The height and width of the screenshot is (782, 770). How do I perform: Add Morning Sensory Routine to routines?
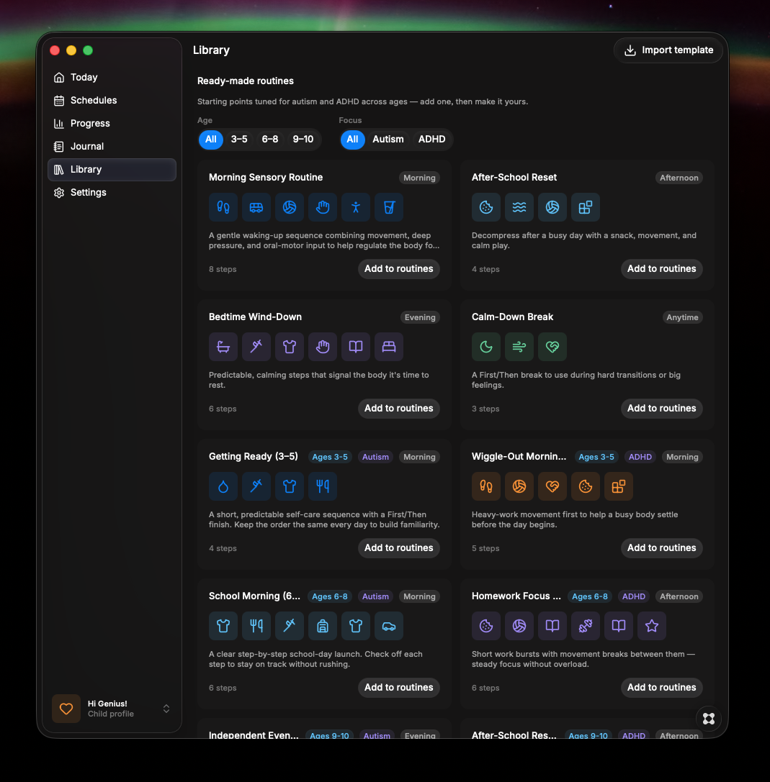tap(399, 269)
